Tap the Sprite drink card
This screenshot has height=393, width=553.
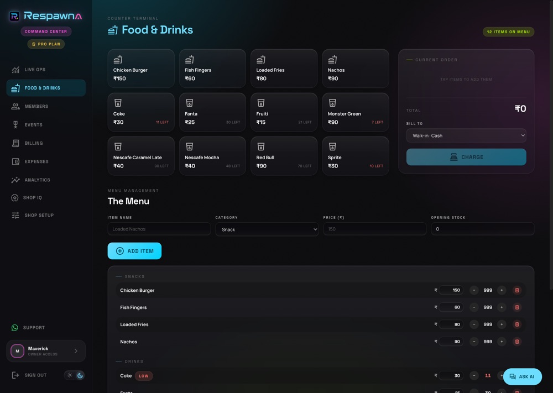pyautogui.click(x=356, y=156)
